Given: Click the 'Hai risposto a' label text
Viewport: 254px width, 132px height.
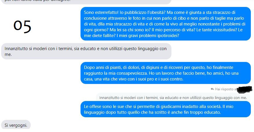Looking at the screenshot, I should (x=226, y=89).
